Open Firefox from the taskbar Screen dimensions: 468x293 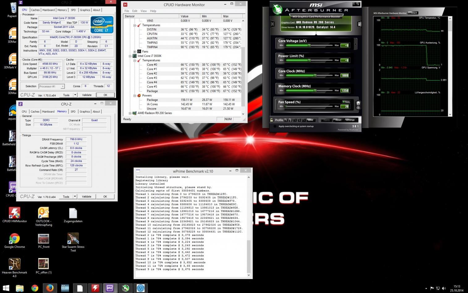(50, 288)
